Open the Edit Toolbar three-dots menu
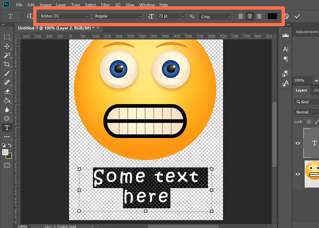Screen dimensions: 319x228 point(7,137)
